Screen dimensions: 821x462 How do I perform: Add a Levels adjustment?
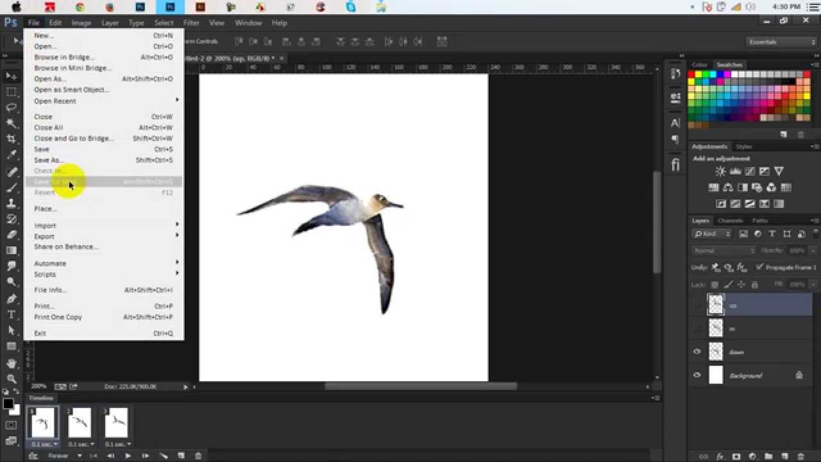(735, 171)
